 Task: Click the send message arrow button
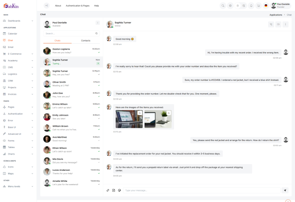click(285, 190)
